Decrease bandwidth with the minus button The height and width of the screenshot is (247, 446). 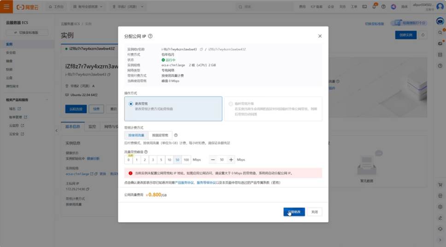point(213,159)
